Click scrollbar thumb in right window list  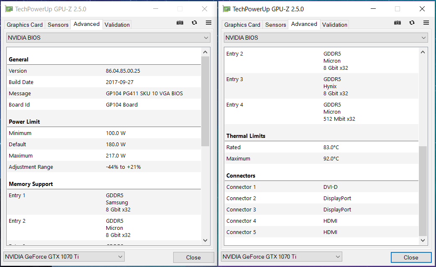423,191
